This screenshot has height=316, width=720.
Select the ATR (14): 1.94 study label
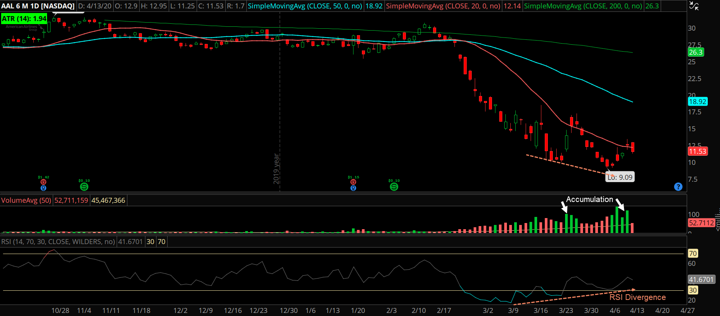point(24,18)
